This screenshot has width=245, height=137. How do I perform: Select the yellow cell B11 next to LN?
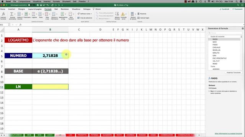[x=50, y=87]
